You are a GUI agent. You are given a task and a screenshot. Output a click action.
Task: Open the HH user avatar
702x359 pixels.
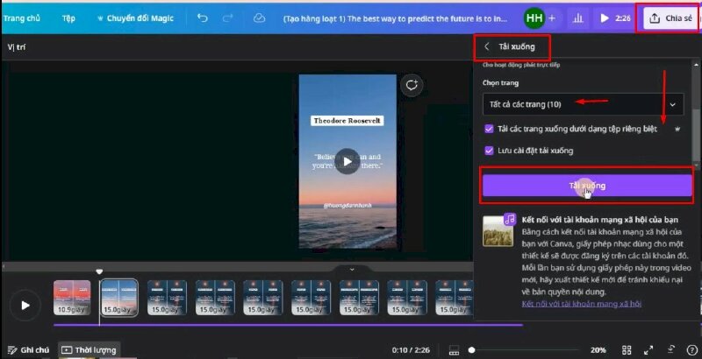534,18
